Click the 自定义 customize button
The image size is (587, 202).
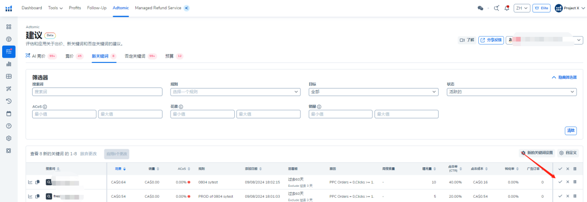[x=568, y=153]
